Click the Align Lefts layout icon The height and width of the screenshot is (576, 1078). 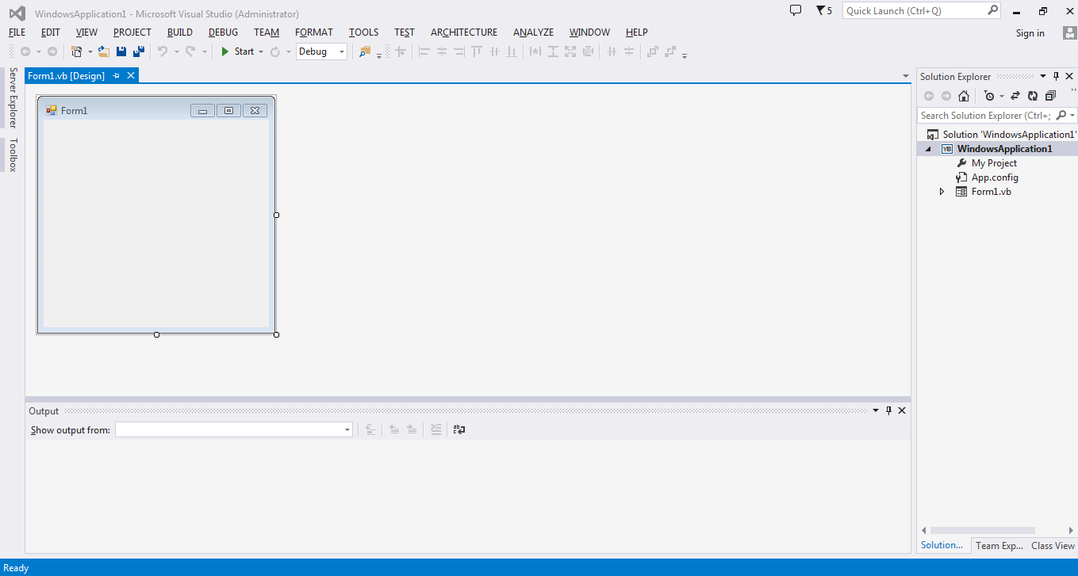pyautogui.click(x=424, y=51)
